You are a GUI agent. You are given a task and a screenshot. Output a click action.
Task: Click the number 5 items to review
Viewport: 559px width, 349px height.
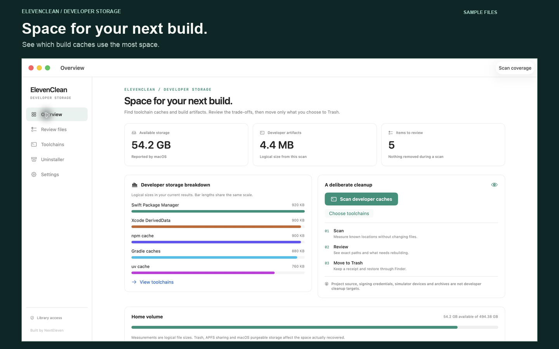click(x=391, y=145)
